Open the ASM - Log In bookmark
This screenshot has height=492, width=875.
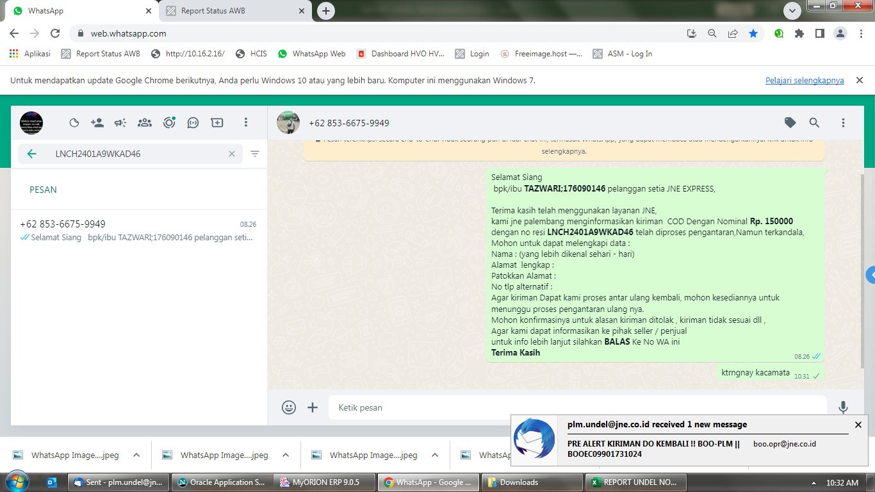point(623,54)
